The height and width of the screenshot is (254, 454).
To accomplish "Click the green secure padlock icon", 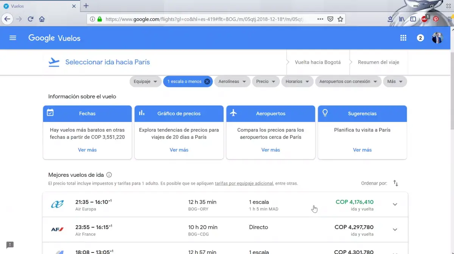I will [x=100, y=19].
